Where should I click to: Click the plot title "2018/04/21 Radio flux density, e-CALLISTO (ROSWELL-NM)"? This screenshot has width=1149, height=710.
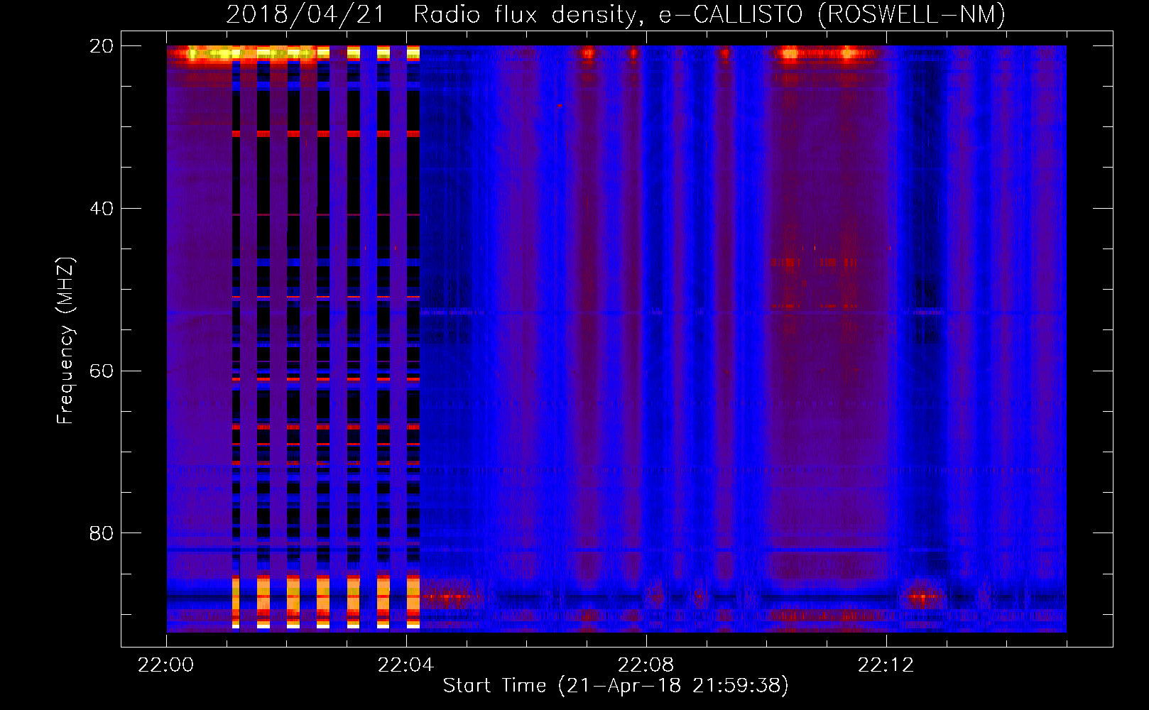616,14
